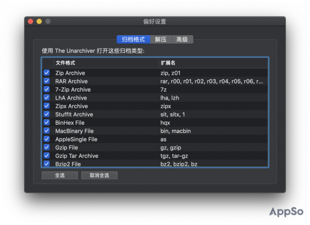Image resolution: width=310 pixels, height=225 pixels.
Task: Click the '7z' extension cell
Action: tap(164, 90)
